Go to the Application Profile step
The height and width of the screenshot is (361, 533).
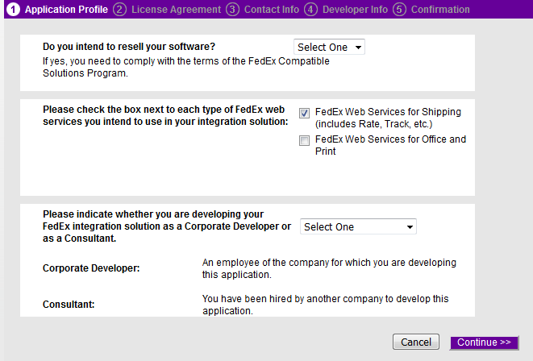[66, 10]
